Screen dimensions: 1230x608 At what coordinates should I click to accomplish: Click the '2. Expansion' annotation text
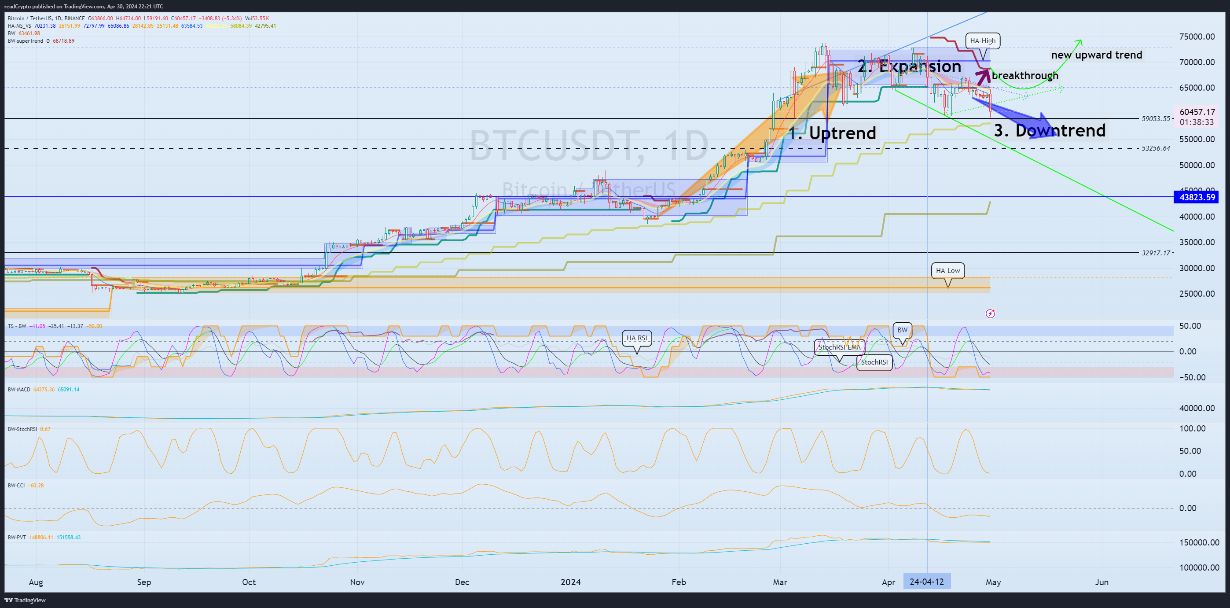(x=909, y=66)
